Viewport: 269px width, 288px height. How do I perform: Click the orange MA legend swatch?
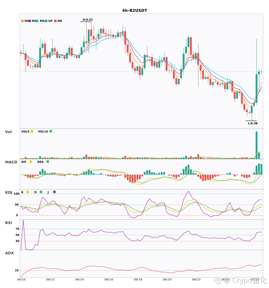[x=22, y=21]
